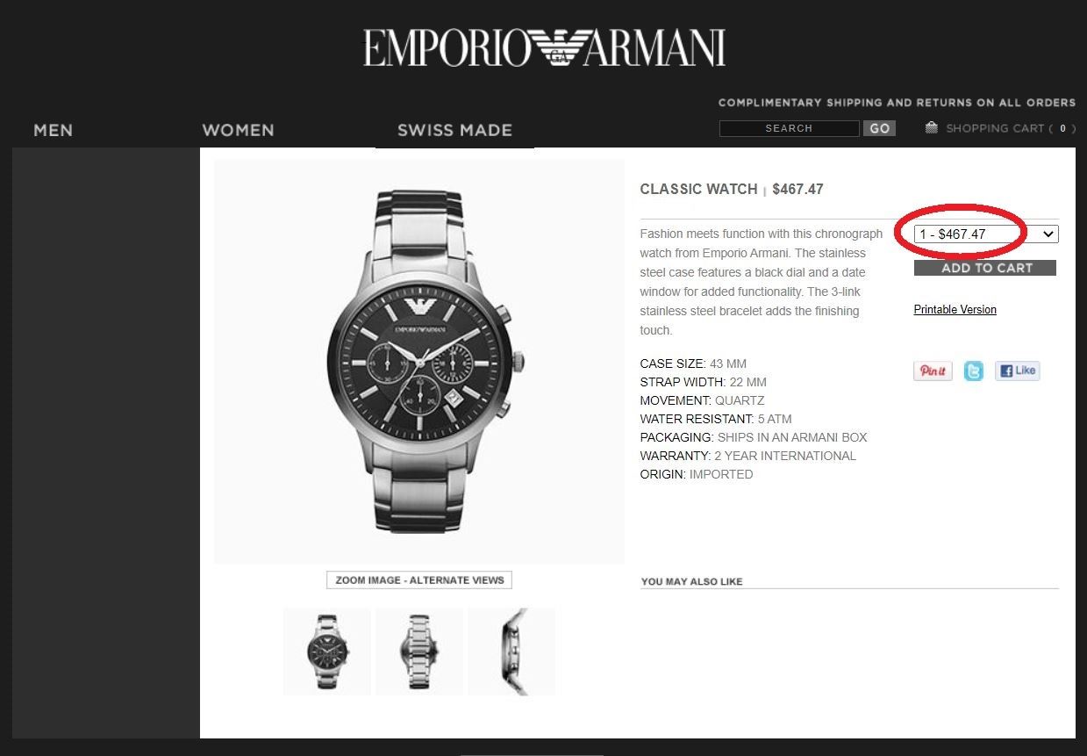The width and height of the screenshot is (1087, 756).
Task: Click the Facebook Like button
Action: tap(1018, 371)
